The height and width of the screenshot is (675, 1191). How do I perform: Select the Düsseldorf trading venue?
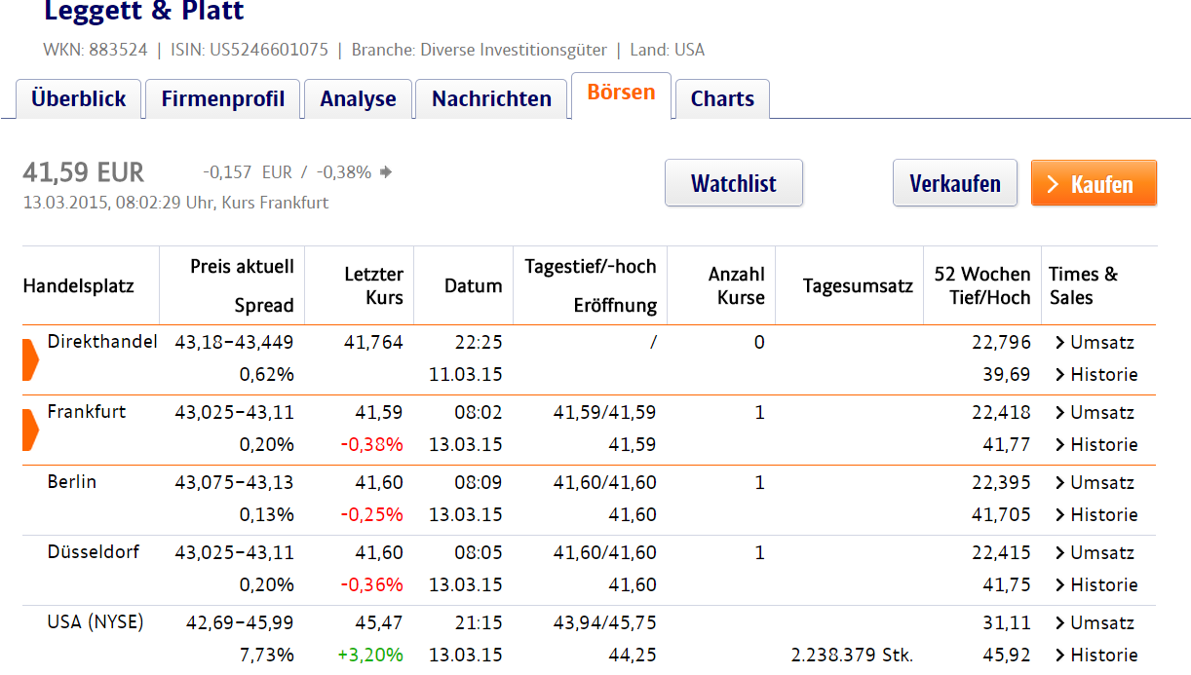(x=94, y=551)
